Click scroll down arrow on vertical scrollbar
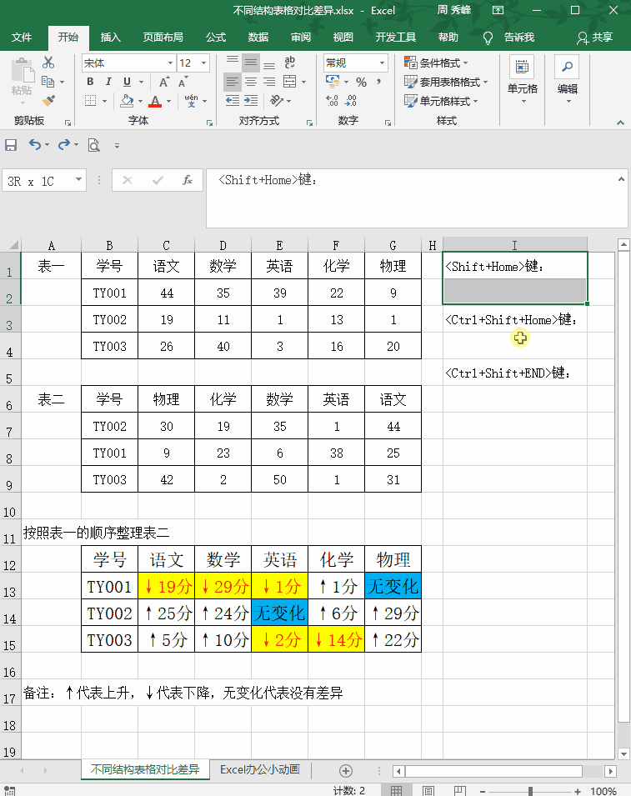 pos(623,753)
